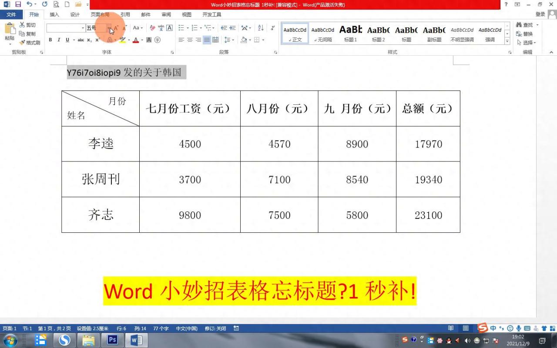
Task: Apply strikethrough to text
Action: point(81,40)
